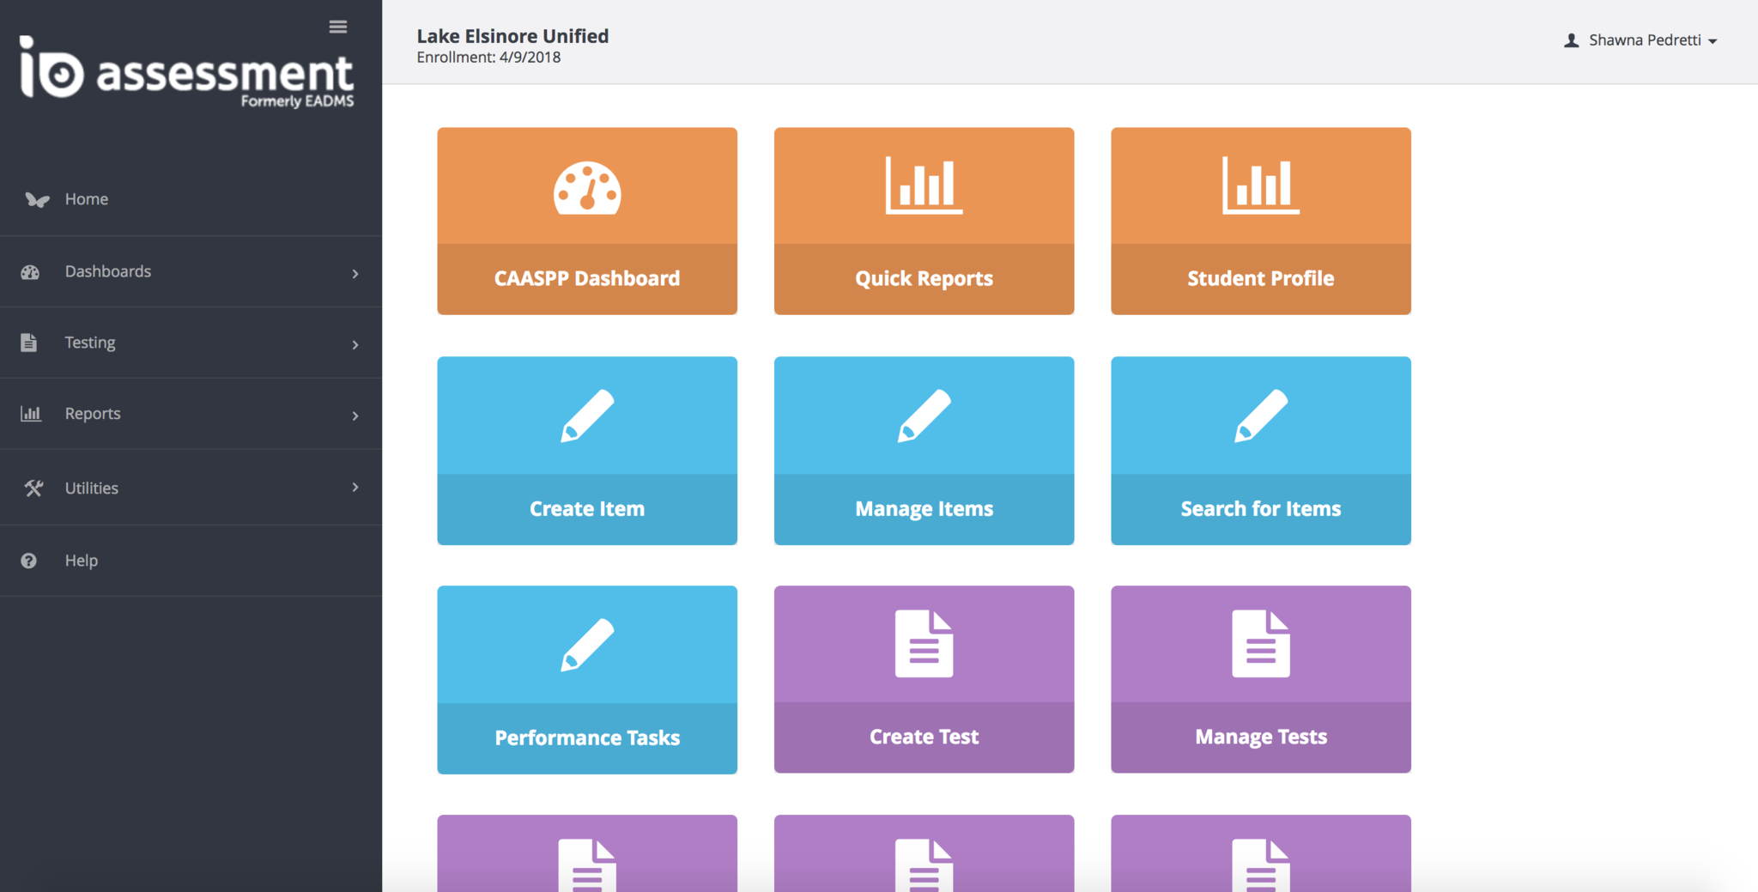Click the io assessment logo

pos(186,72)
